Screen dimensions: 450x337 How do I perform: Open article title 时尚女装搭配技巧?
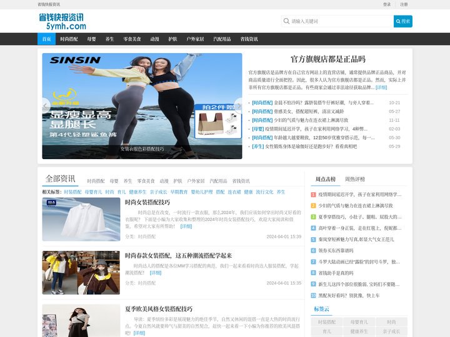coord(147,202)
